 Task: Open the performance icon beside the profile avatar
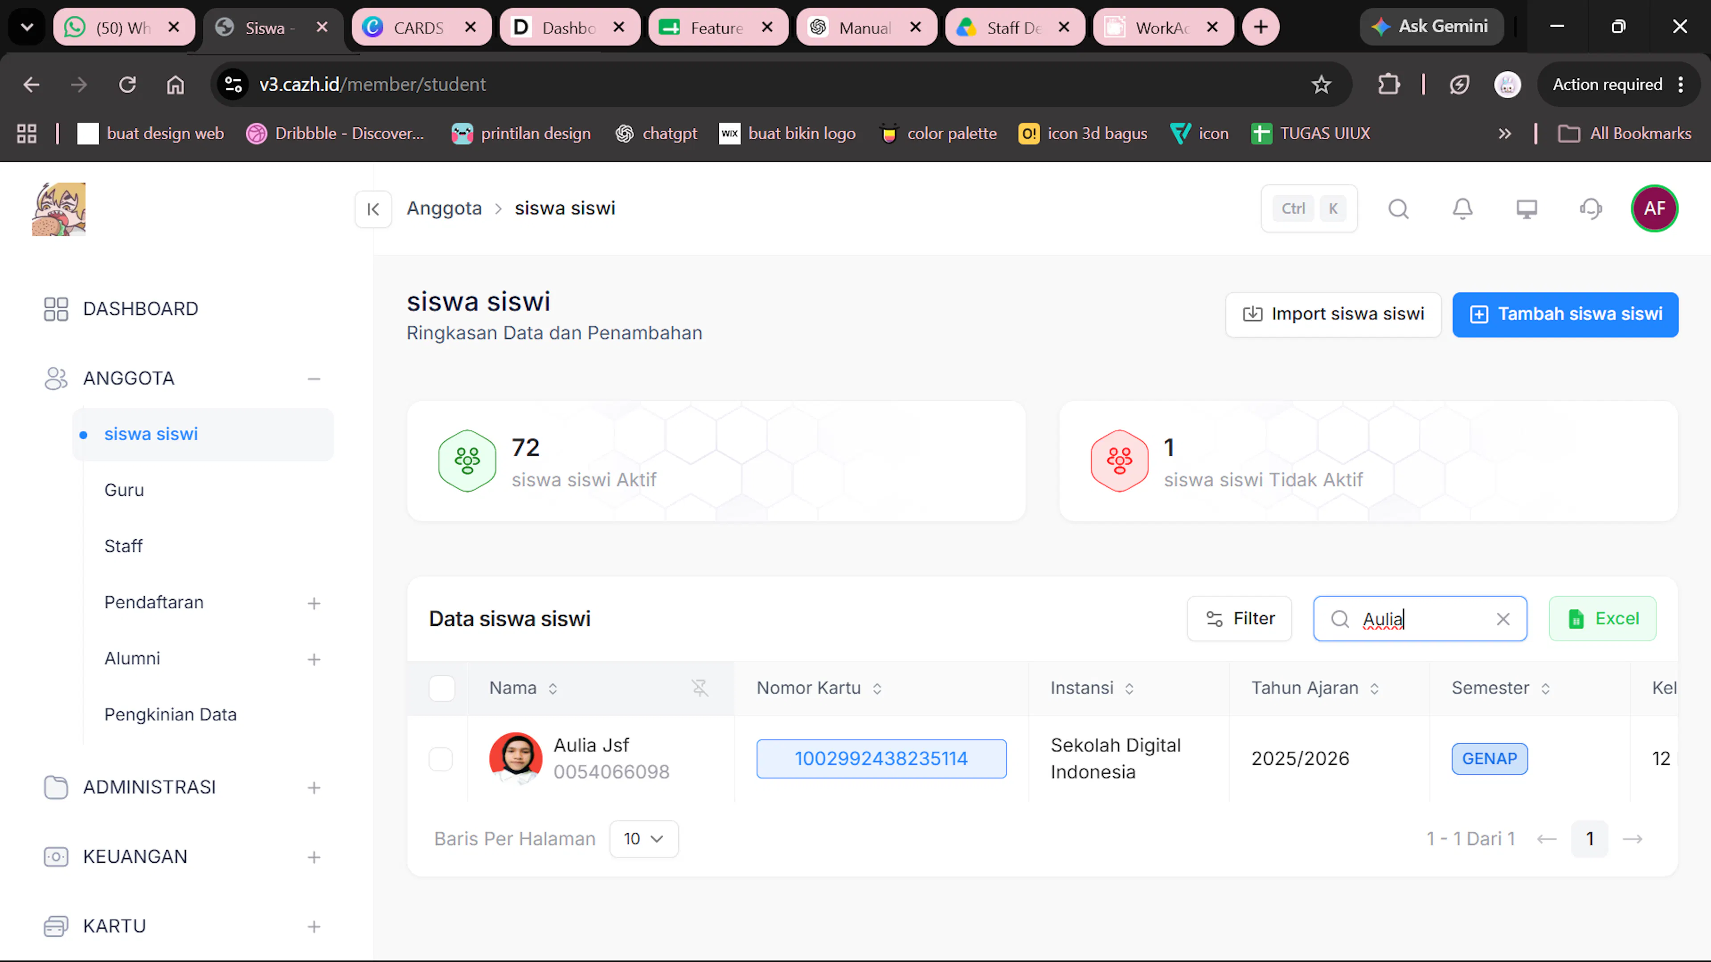click(x=1459, y=84)
